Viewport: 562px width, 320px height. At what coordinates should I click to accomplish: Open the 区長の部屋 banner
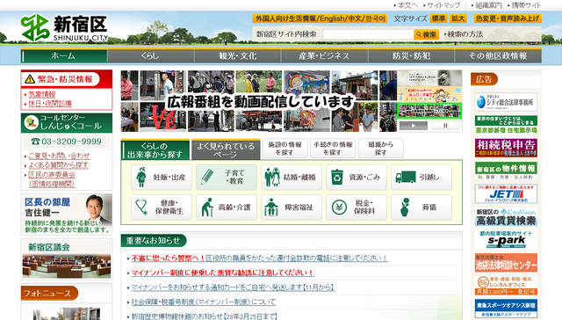[x=67, y=214]
